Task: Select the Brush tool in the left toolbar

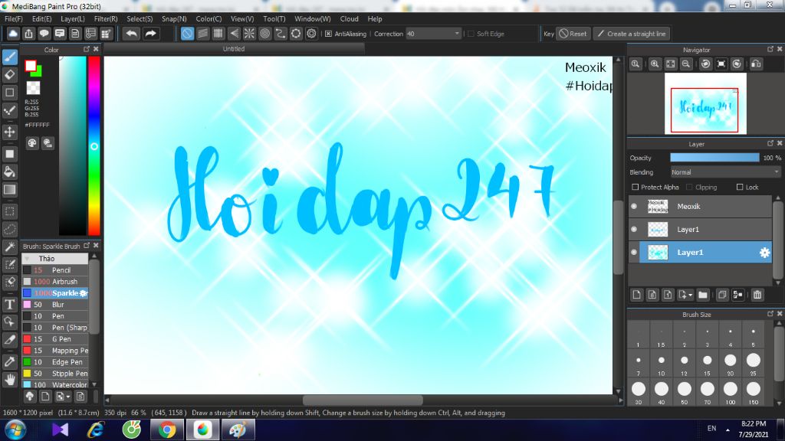Action: pyautogui.click(x=9, y=57)
